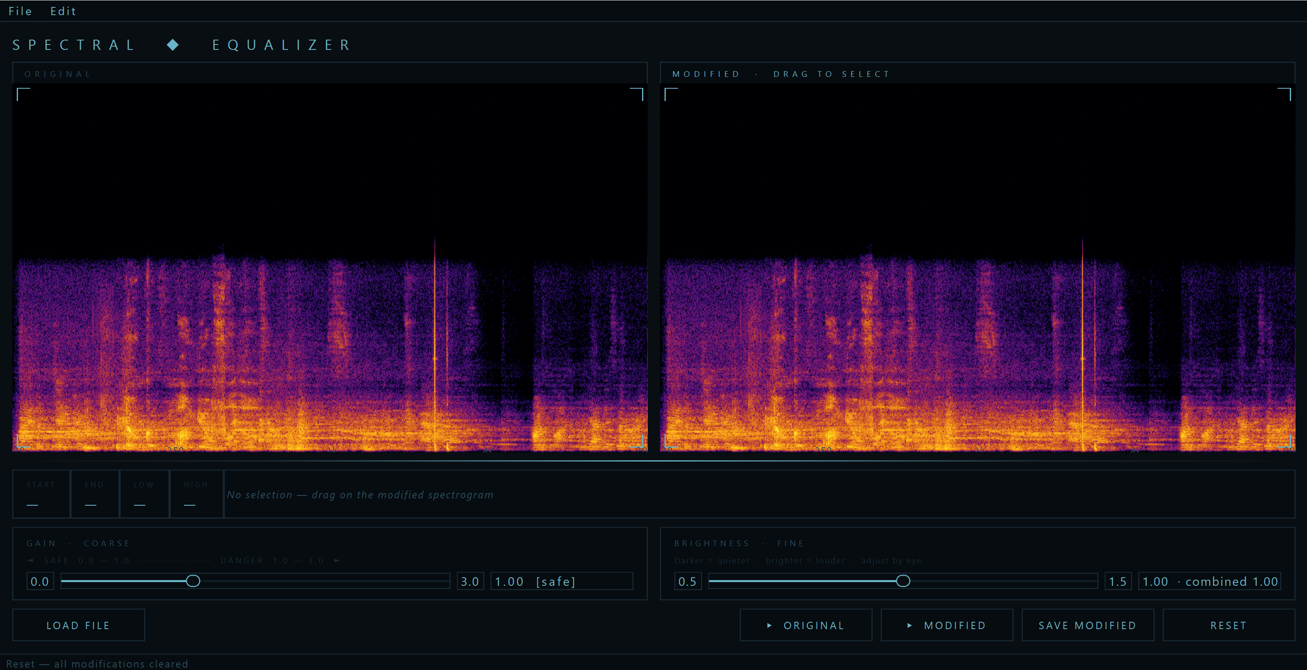Click the brightness minimum field 0.5
1307x670 pixels.
pos(687,582)
